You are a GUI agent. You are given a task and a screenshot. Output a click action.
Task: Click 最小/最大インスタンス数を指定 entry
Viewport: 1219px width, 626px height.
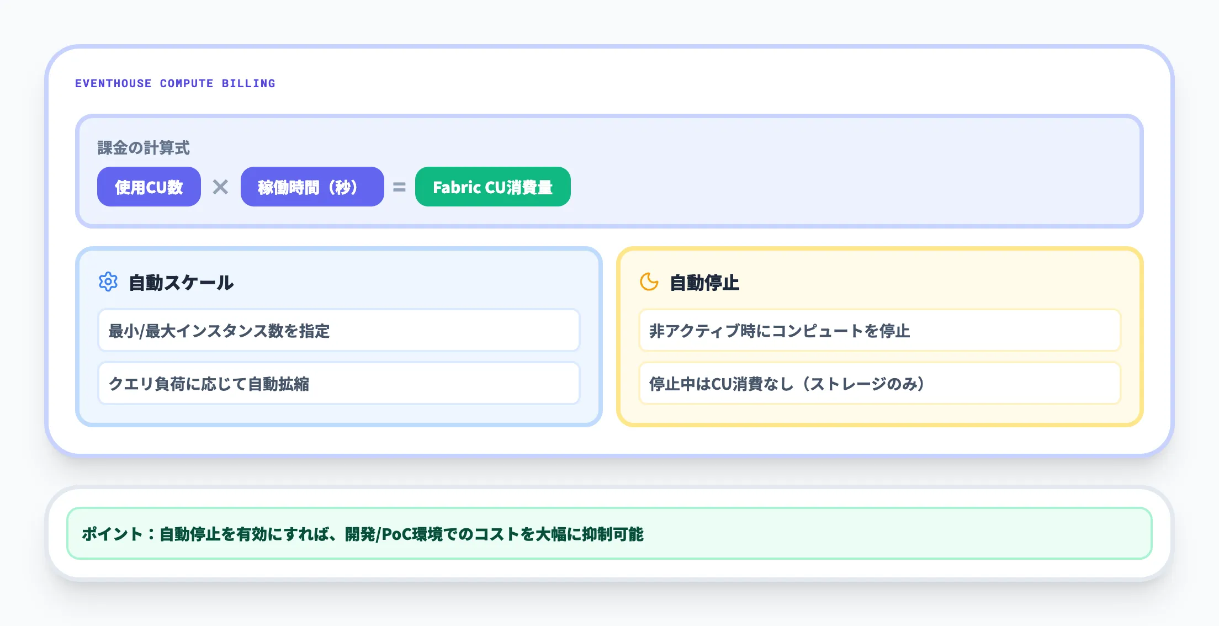click(339, 330)
